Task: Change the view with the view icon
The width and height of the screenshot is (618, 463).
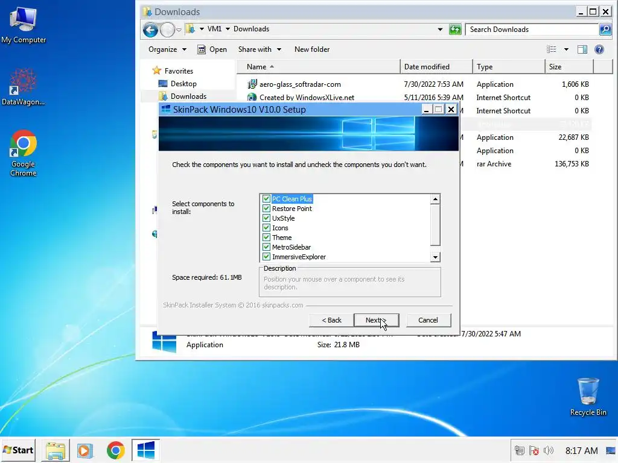Action: pyautogui.click(x=552, y=49)
